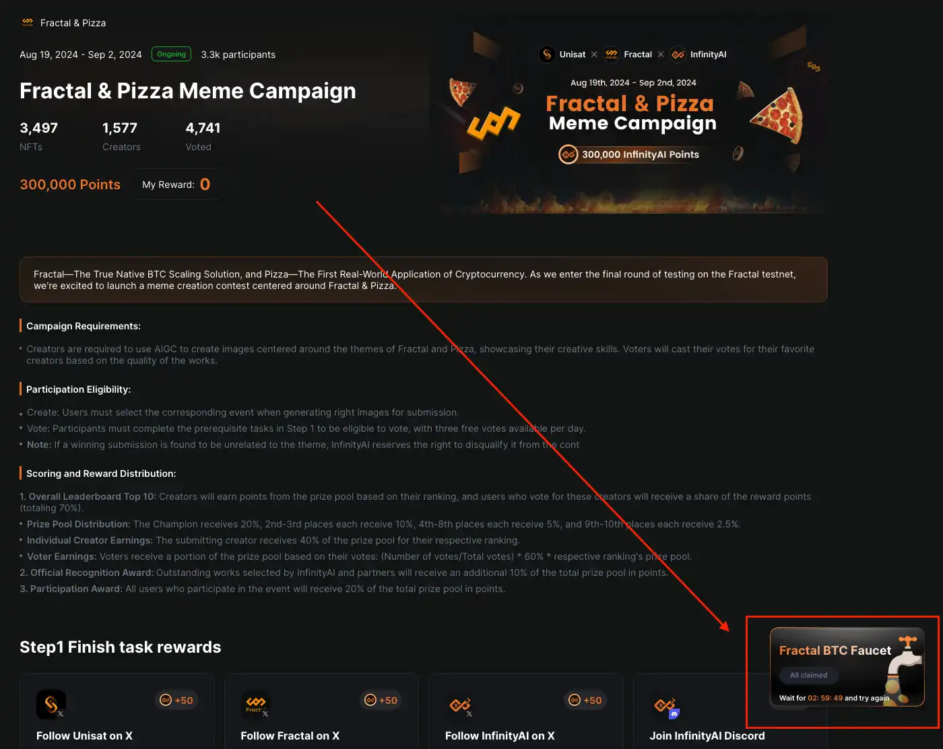The image size is (943, 749).
Task: Click the Unisat logo in the banner
Action: point(547,55)
